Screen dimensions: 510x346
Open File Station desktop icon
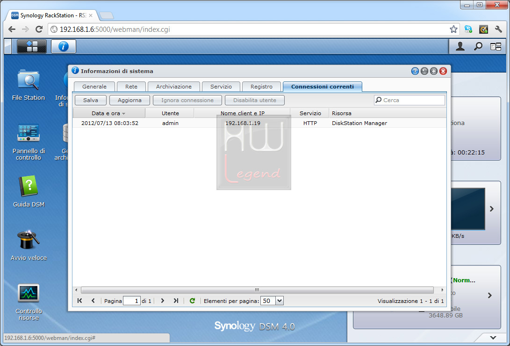click(29, 85)
